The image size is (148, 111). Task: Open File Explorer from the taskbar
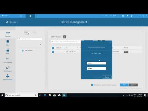pyautogui.click(x=50, y=95)
